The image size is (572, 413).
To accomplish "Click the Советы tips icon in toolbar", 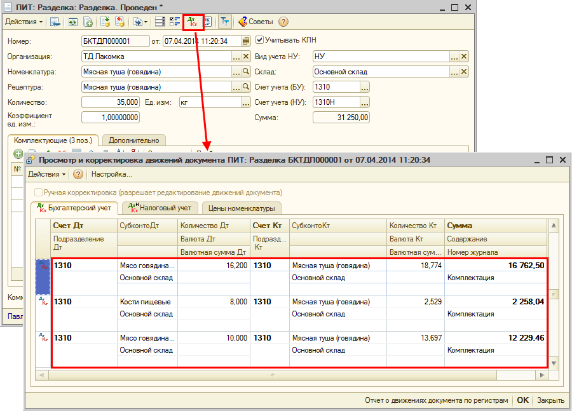I will (x=242, y=22).
